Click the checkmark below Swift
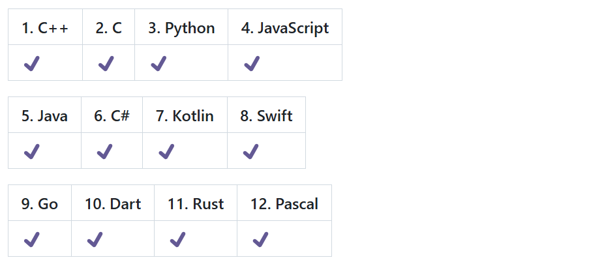 pyautogui.click(x=250, y=152)
